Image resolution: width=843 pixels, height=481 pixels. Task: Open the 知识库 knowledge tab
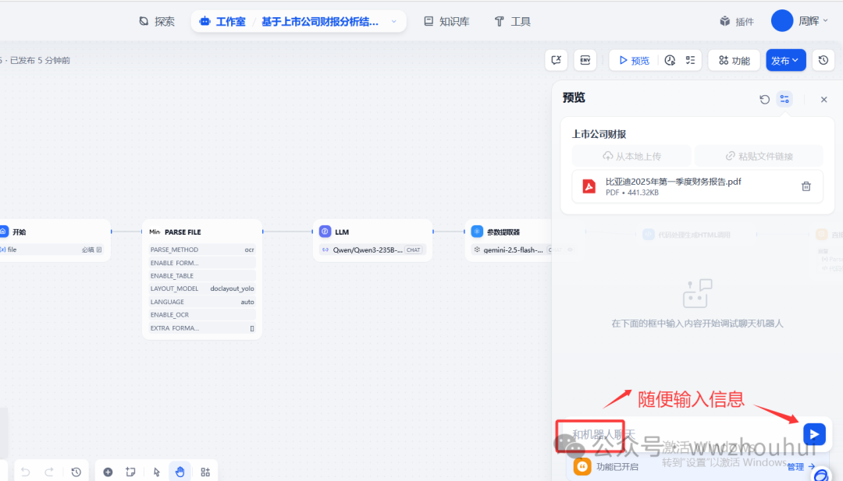tap(446, 22)
